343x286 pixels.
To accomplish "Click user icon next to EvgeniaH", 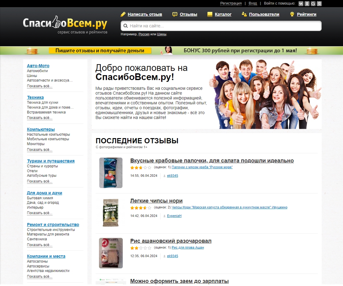I will click(164, 216).
